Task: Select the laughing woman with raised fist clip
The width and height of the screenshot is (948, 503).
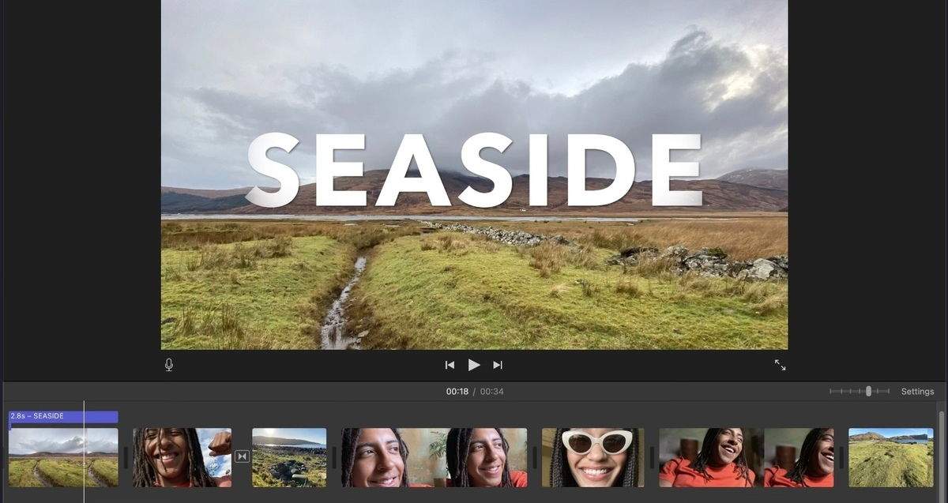Action: click(182, 457)
